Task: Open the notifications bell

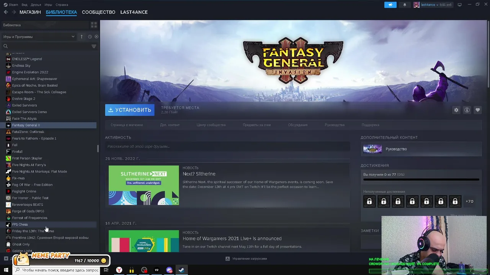Action: click(405, 5)
